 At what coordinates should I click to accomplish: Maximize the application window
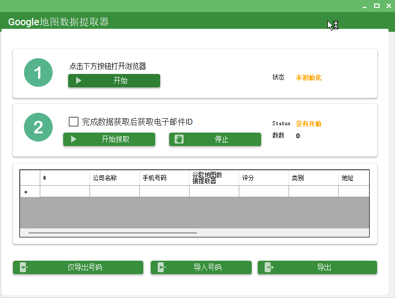(377, 6)
